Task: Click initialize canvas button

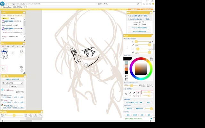Action: tap(139, 31)
